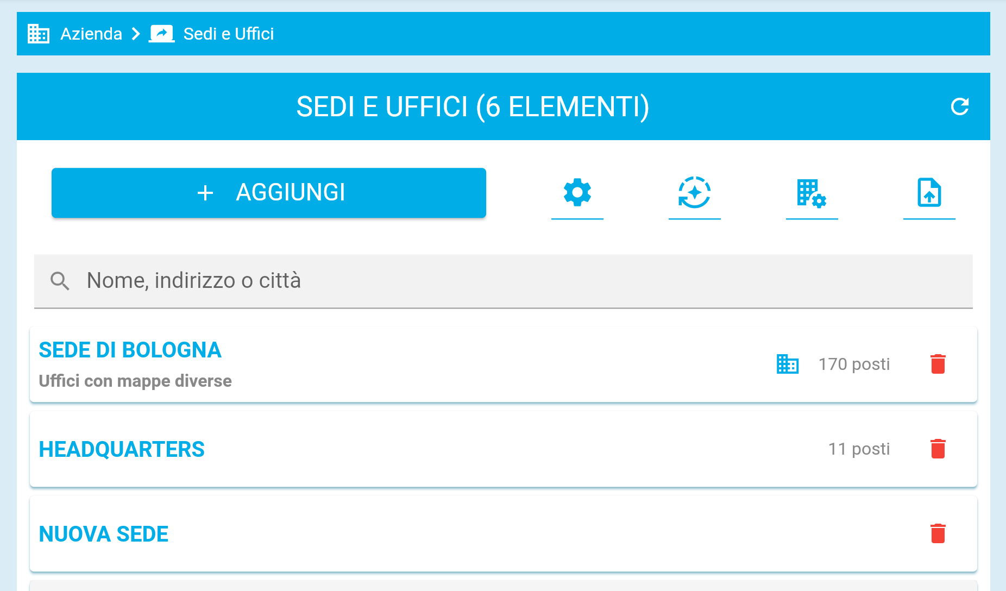Click the file upload icon
This screenshot has width=1006, height=591.
point(929,193)
